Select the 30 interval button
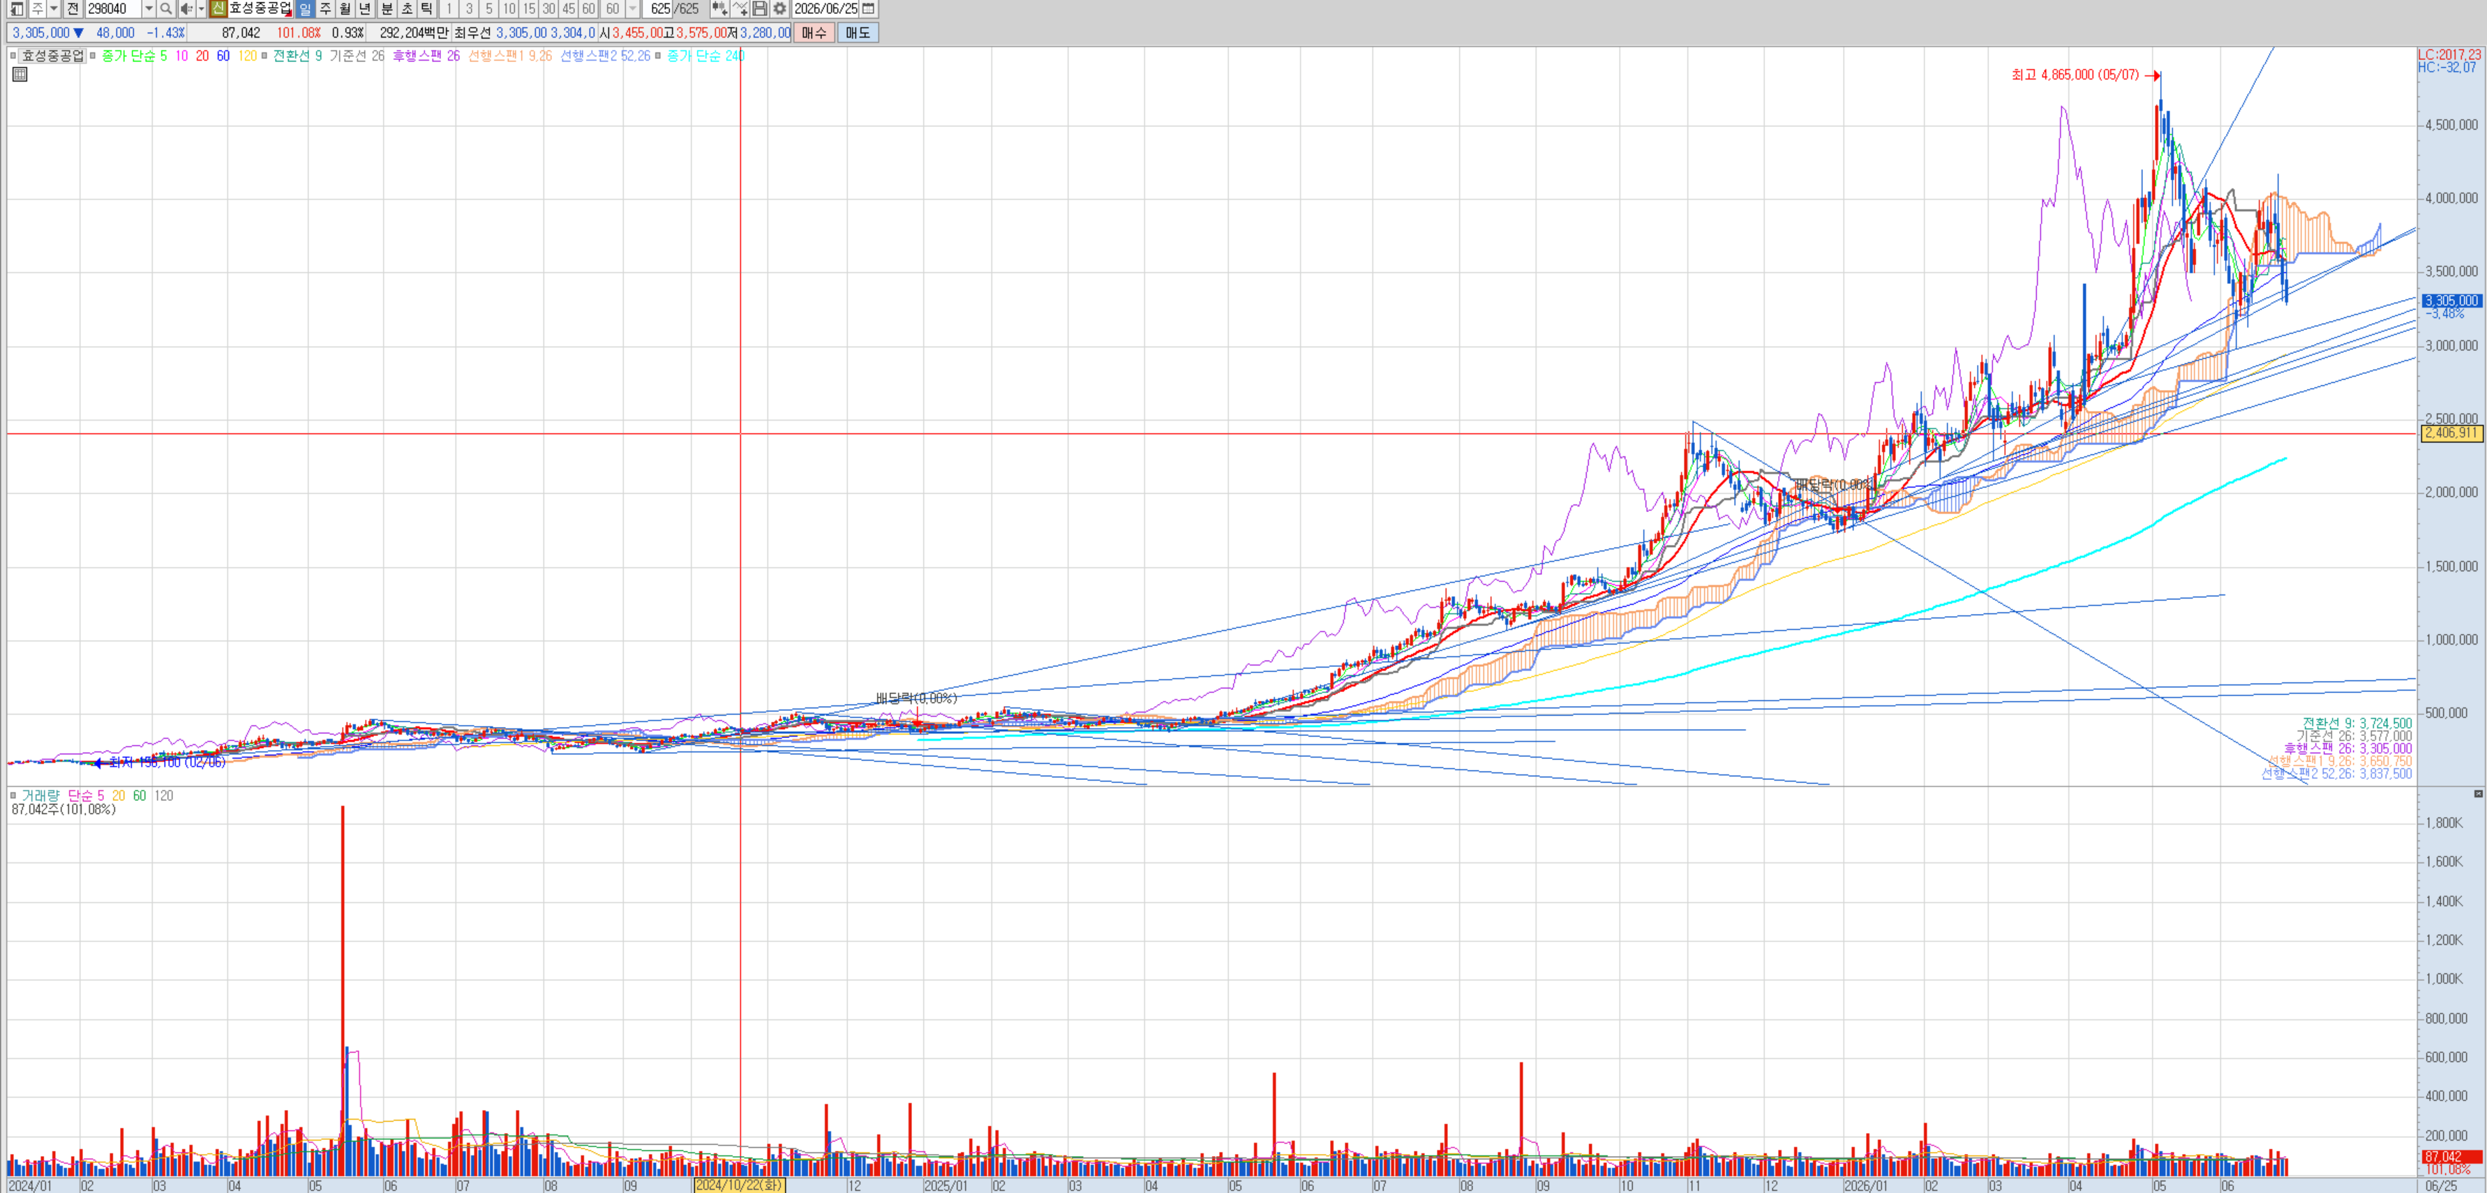The image size is (2487, 1193). [548, 8]
